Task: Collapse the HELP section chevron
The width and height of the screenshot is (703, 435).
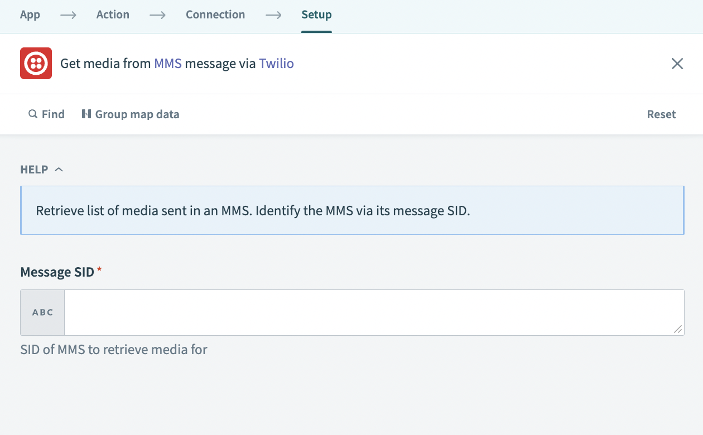Action: (x=59, y=170)
